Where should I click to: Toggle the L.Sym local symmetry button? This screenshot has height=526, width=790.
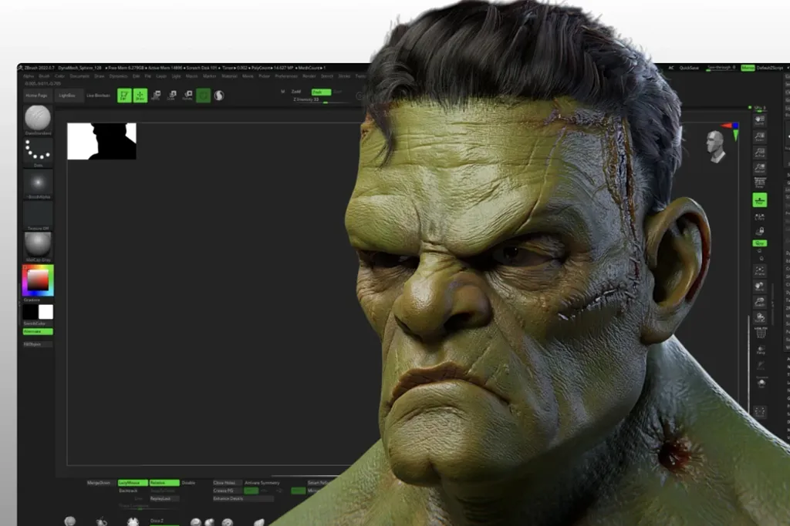point(760,216)
